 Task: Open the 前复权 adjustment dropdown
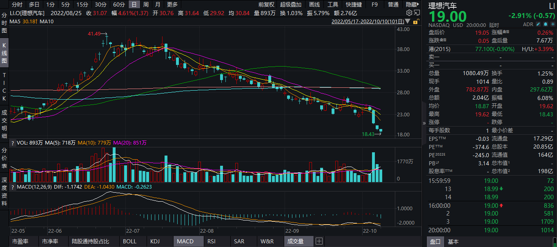pos(266,4)
